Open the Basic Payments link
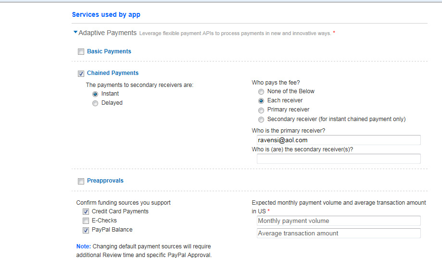442x258 pixels. coord(109,51)
